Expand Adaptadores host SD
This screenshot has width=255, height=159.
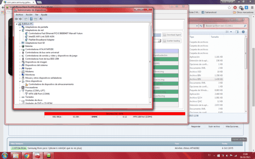pos(20,43)
